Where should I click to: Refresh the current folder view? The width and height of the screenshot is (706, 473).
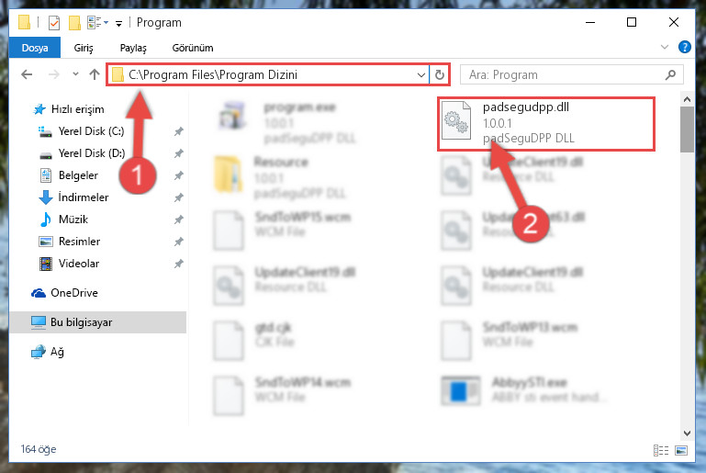(440, 74)
